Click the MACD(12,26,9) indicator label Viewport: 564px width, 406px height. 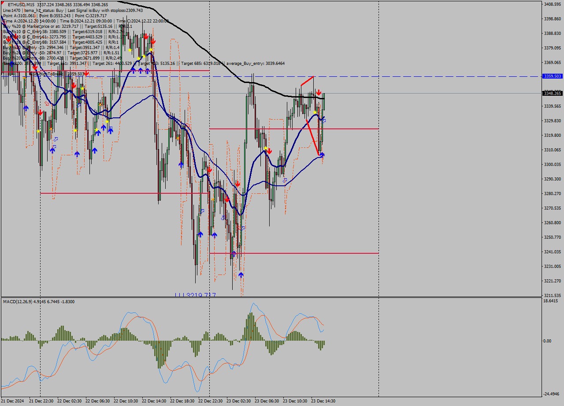pos(17,301)
